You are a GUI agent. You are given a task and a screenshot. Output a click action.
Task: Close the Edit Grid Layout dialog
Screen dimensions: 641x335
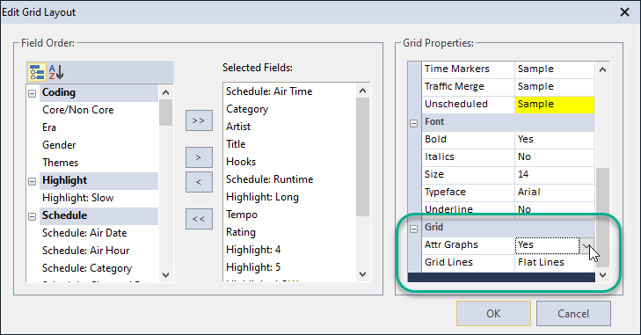pyautogui.click(x=624, y=12)
